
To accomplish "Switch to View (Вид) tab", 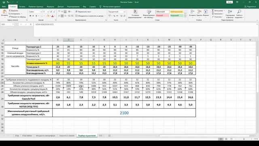I will 85,6.
